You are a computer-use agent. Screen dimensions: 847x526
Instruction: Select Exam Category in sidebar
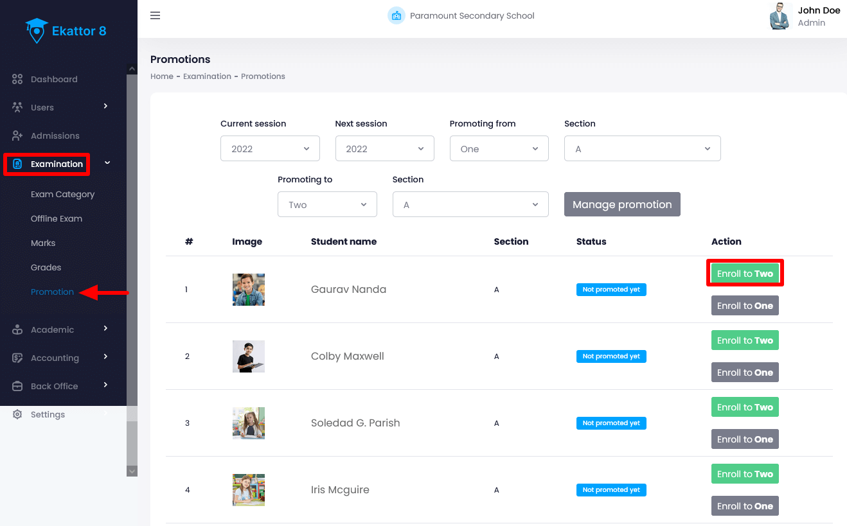[x=62, y=194]
